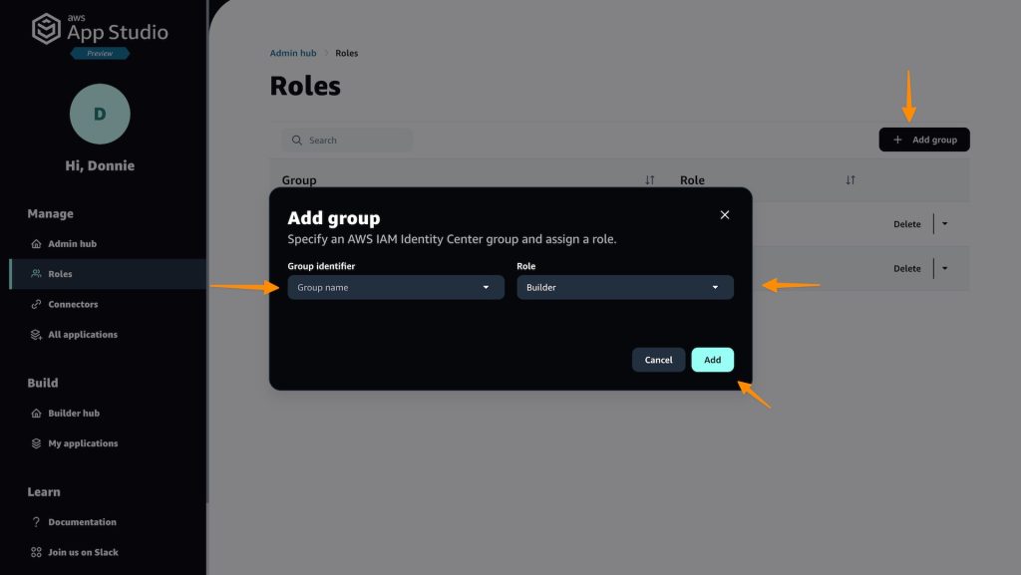1021x575 pixels.
Task: Click the Admin hub breadcrumb link
Action: [293, 53]
